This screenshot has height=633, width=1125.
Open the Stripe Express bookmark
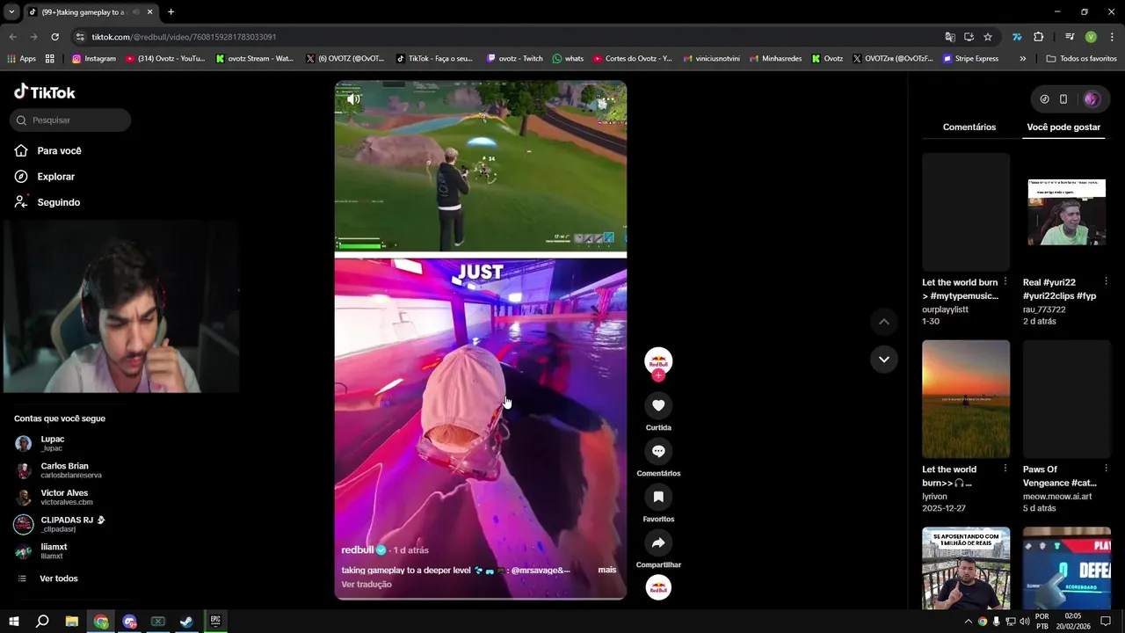970,59
